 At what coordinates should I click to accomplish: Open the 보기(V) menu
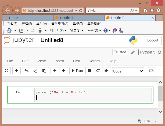(42, 24)
